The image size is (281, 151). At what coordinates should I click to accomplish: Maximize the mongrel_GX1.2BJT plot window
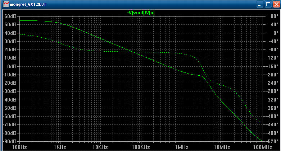coord(268,4)
